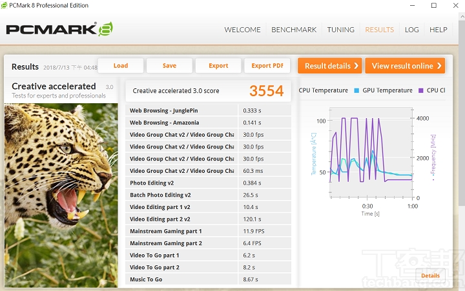
Task: Select the Video To Go part 2 row
Action: coord(208,267)
